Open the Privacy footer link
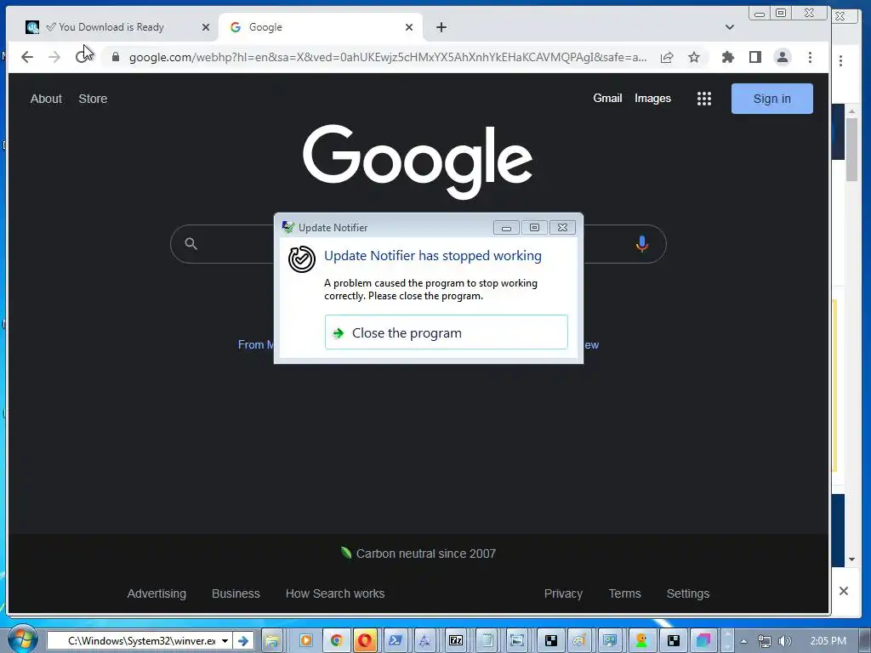The image size is (871, 653). click(x=563, y=593)
